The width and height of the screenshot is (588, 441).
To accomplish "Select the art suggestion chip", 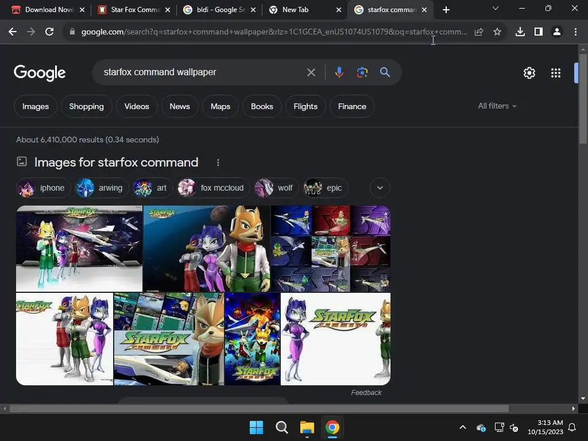I will 153,188.
